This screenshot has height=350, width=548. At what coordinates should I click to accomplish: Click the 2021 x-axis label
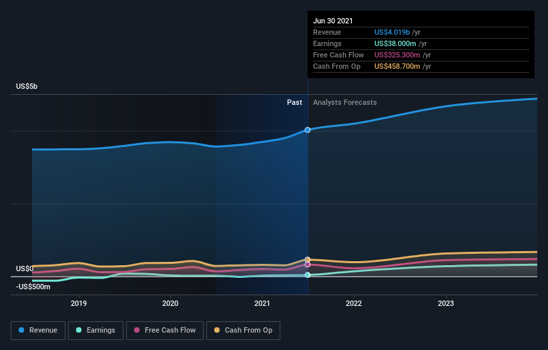click(262, 303)
